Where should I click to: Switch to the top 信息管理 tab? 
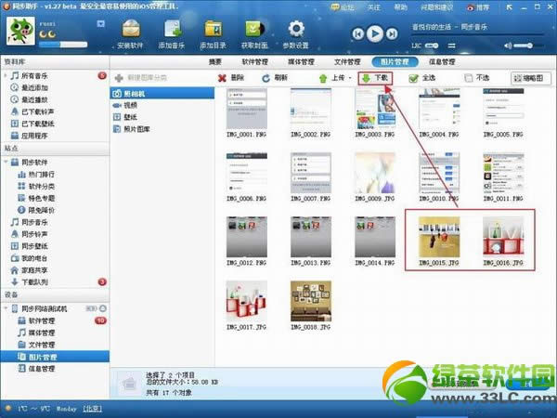coord(442,62)
